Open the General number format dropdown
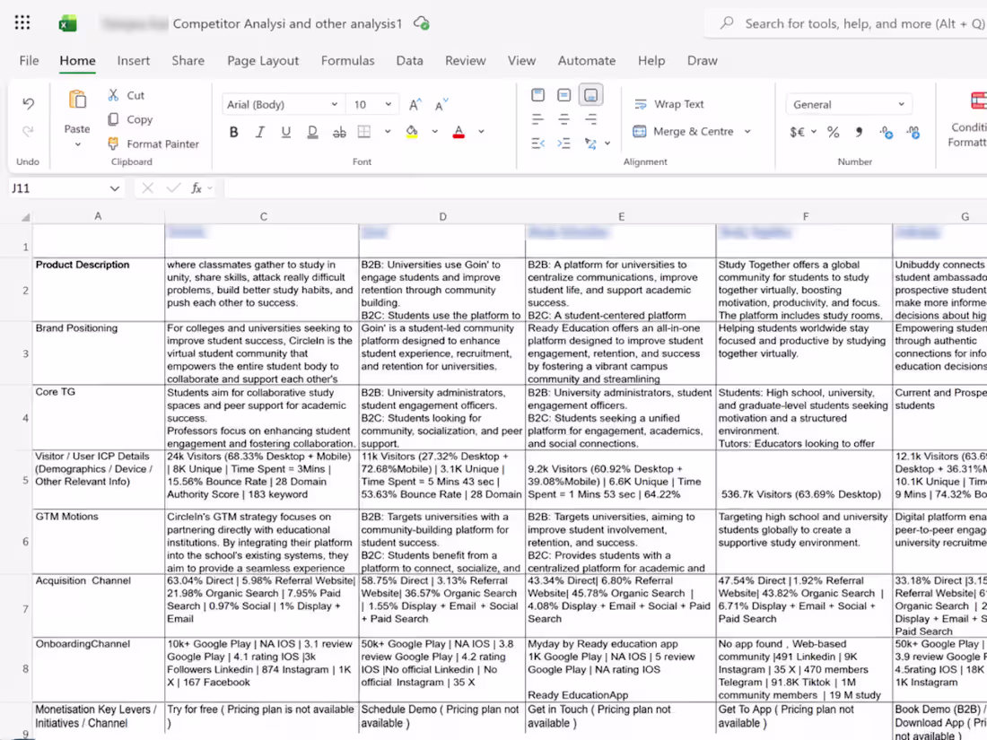 pyautogui.click(x=849, y=104)
